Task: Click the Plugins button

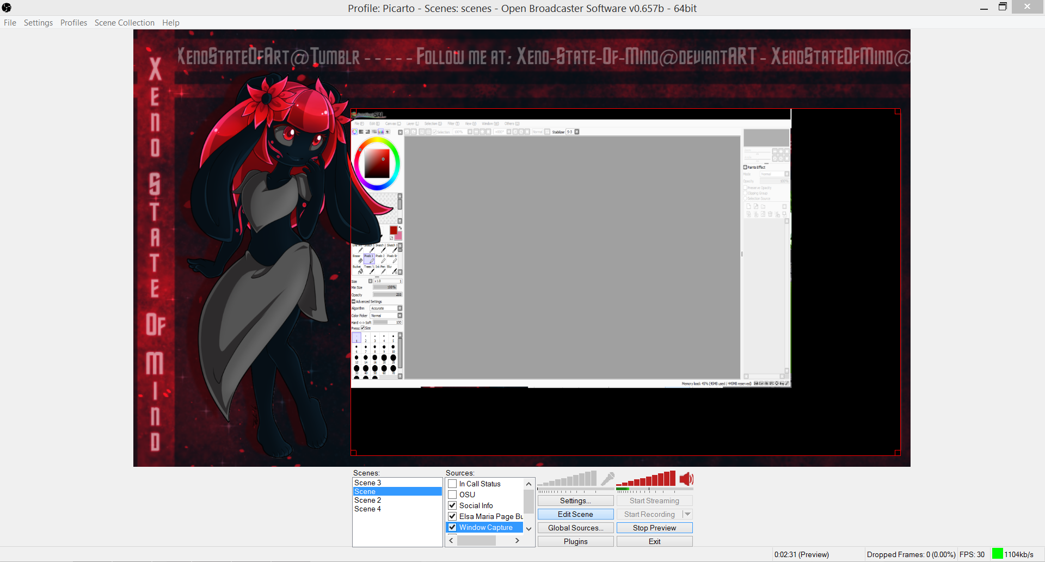Action: (576, 541)
